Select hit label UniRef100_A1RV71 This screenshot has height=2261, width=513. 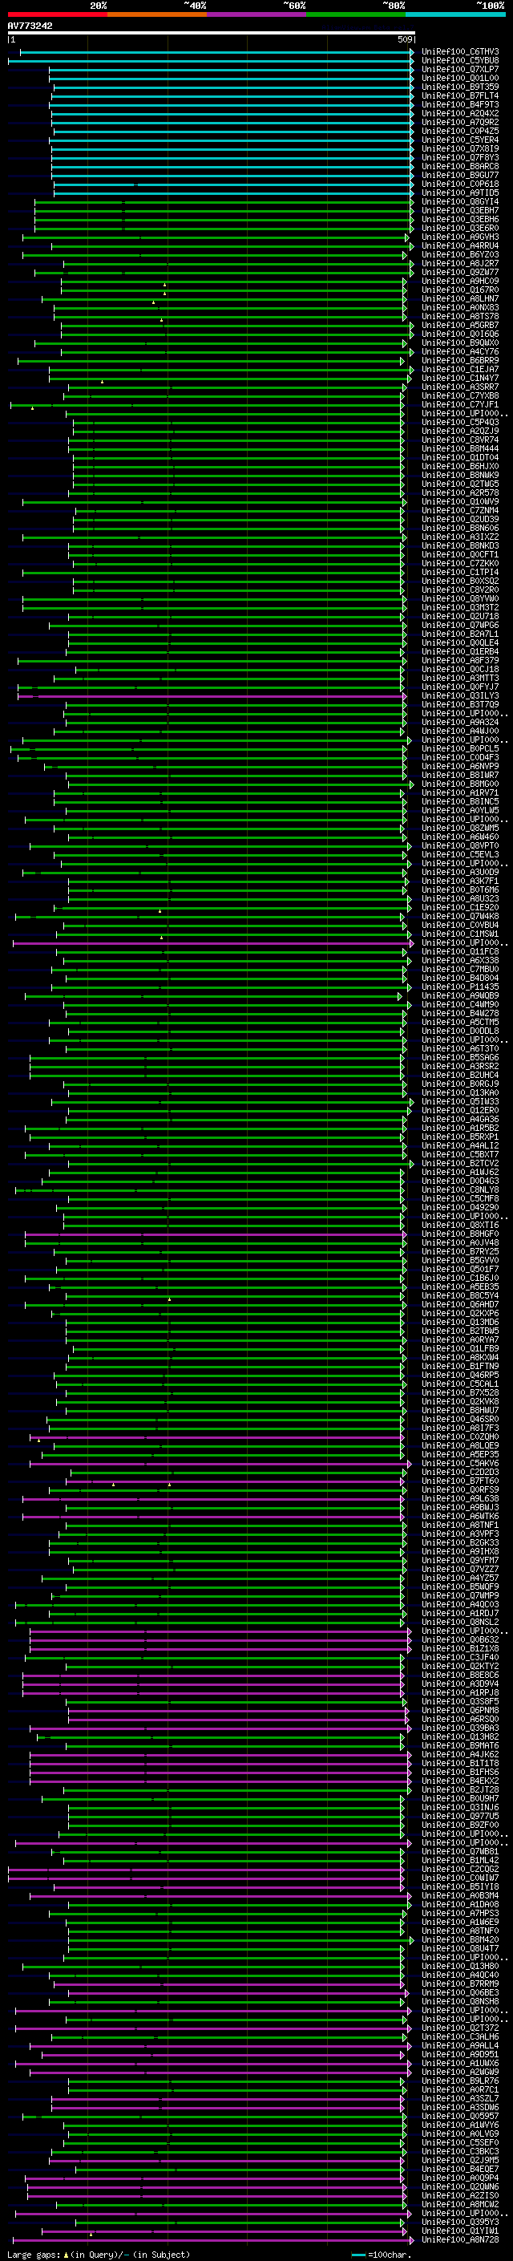pos(460,792)
